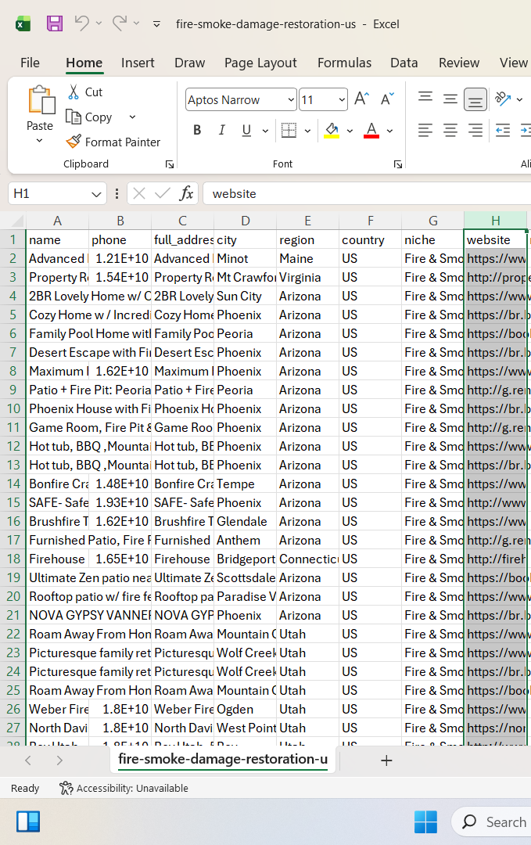Click the Paste clipboard icon
Viewport: 531px width, 845px height.
pos(41,100)
